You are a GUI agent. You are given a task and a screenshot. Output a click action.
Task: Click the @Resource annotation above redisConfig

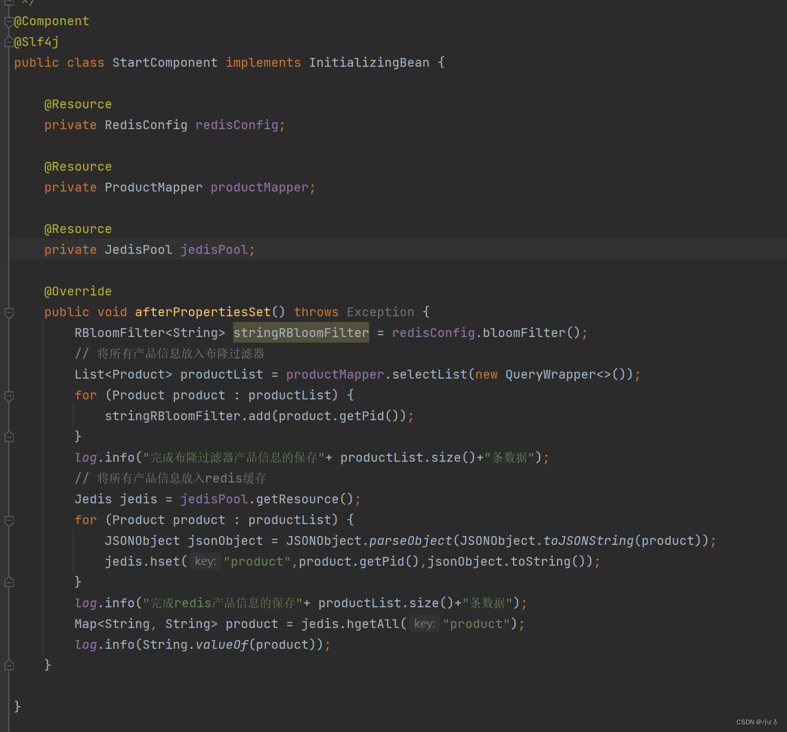click(78, 104)
